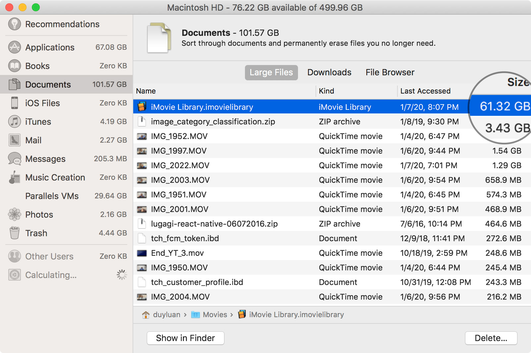Click the iOS Files phone icon
The height and width of the screenshot is (353, 531).
coord(15,103)
